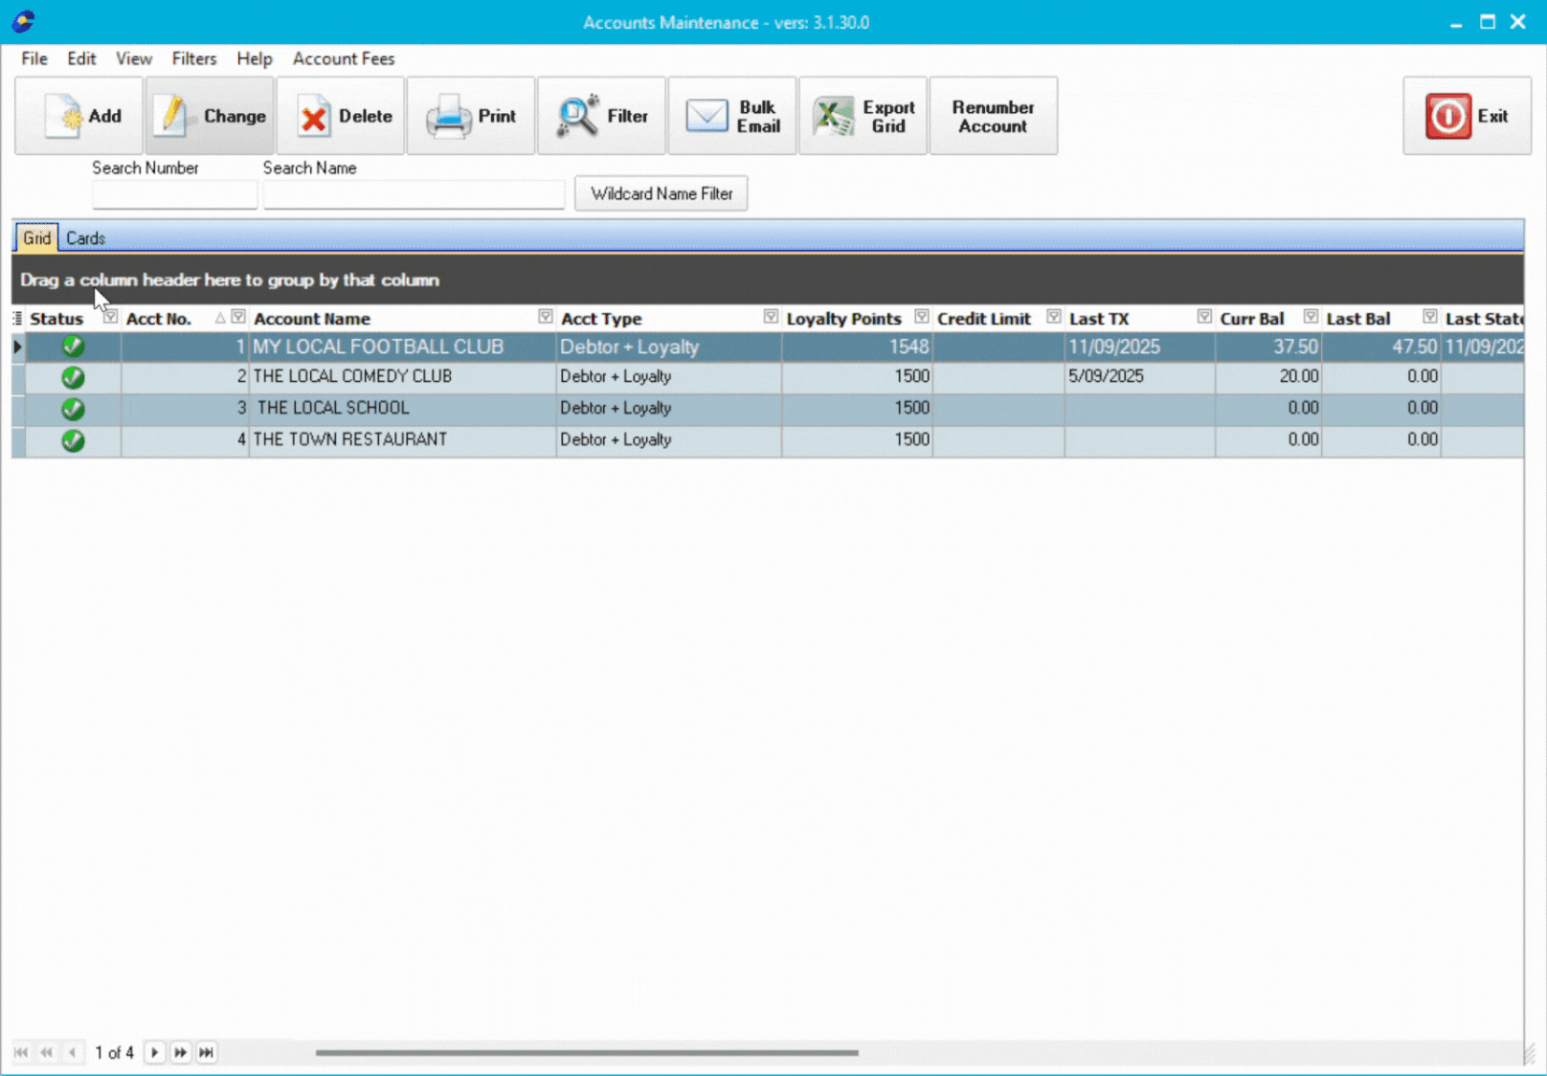
Task: Open the Account Name column filter dropdown
Action: [545, 316]
